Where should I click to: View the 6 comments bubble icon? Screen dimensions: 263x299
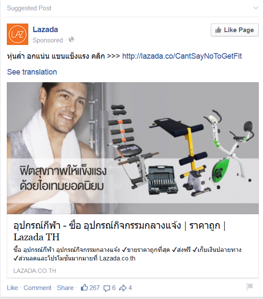click(107, 288)
